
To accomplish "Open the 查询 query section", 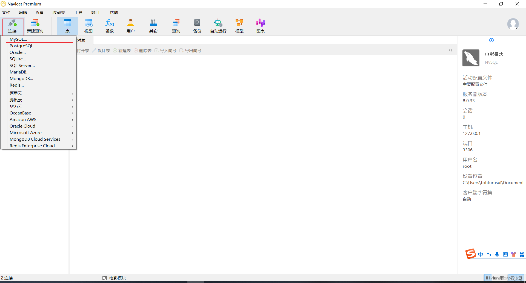I will click(176, 26).
